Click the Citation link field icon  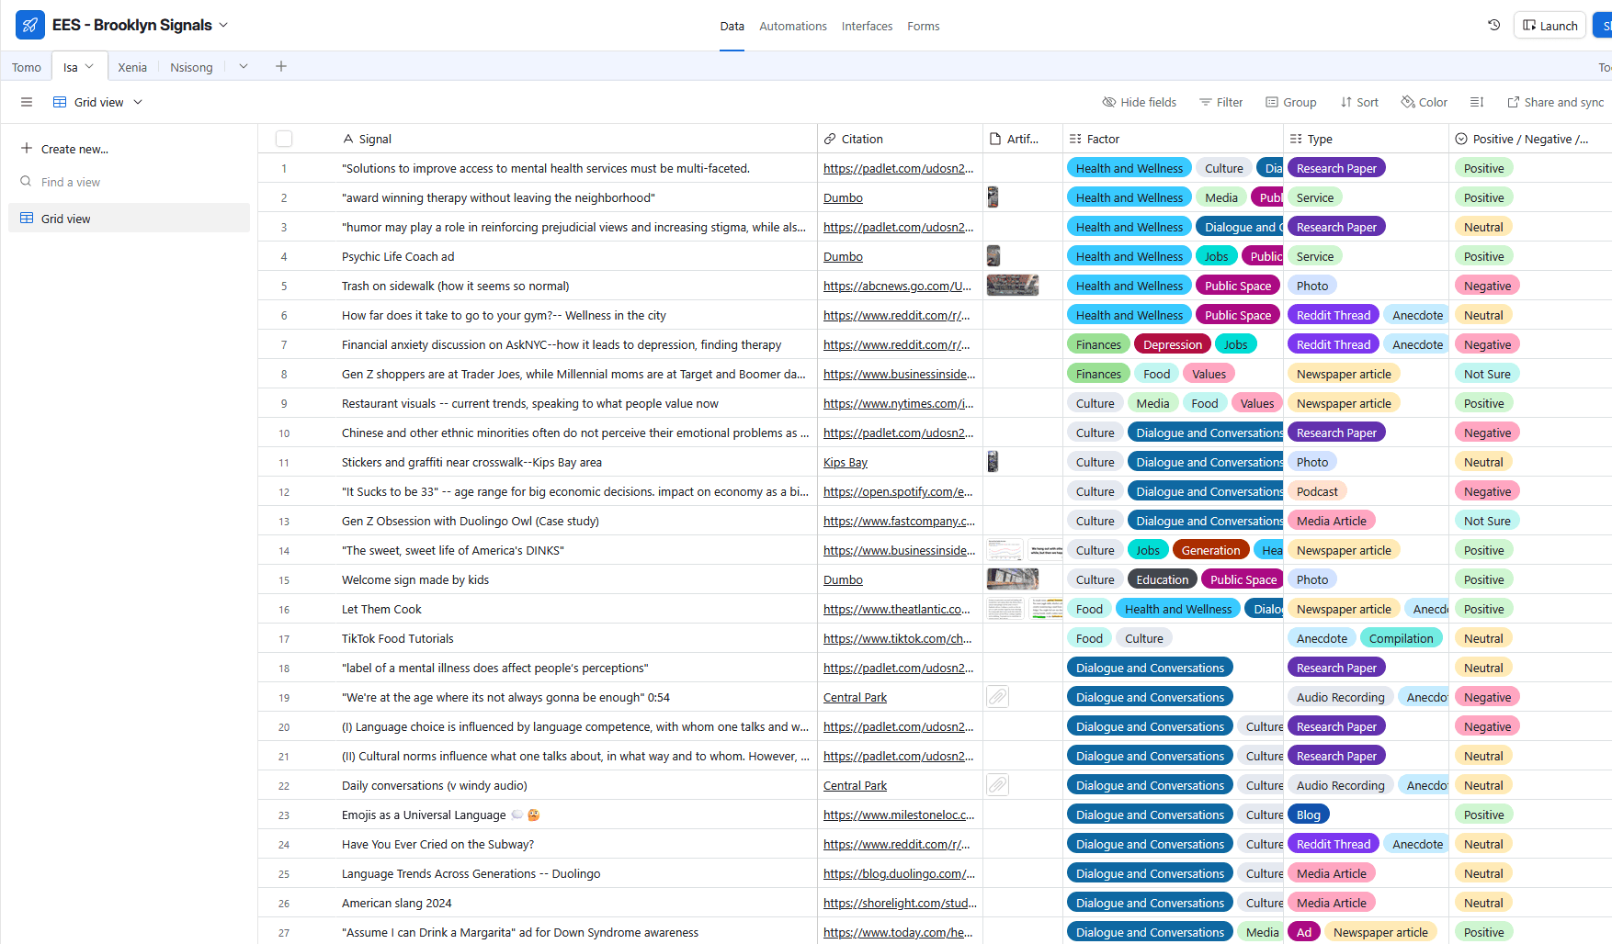point(830,139)
